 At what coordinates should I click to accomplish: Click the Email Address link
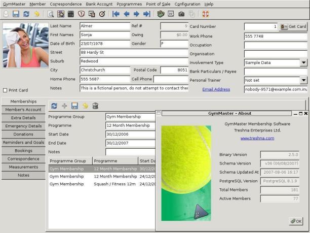pos(216,89)
